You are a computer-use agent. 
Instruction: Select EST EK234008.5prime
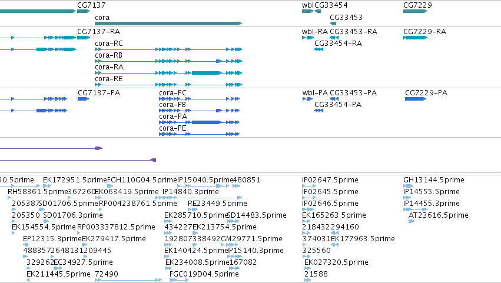(x=197, y=262)
